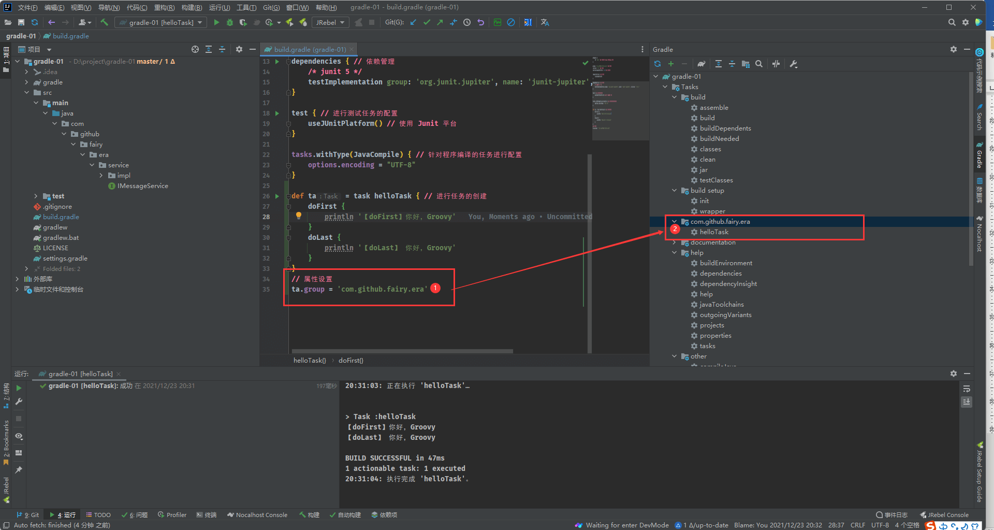
Task: Collapse all nodes in Gradle panel
Action: 732,64
